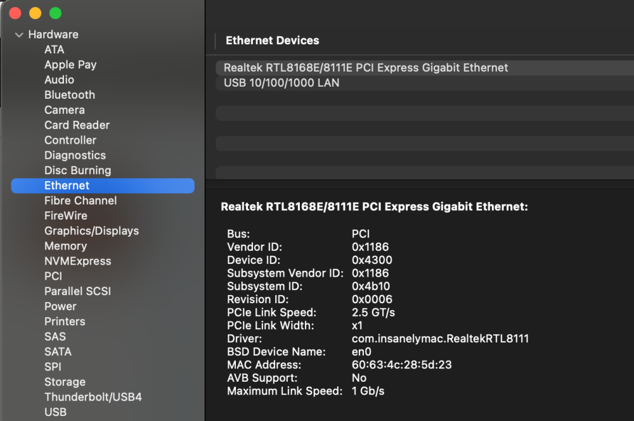Viewport: 634px width, 421px height.
Task: Select SAS in the sidebar
Action: click(55, 337)
